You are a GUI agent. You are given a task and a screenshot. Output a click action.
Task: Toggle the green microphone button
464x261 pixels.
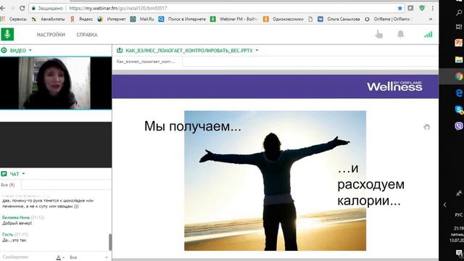pos(7,34)
